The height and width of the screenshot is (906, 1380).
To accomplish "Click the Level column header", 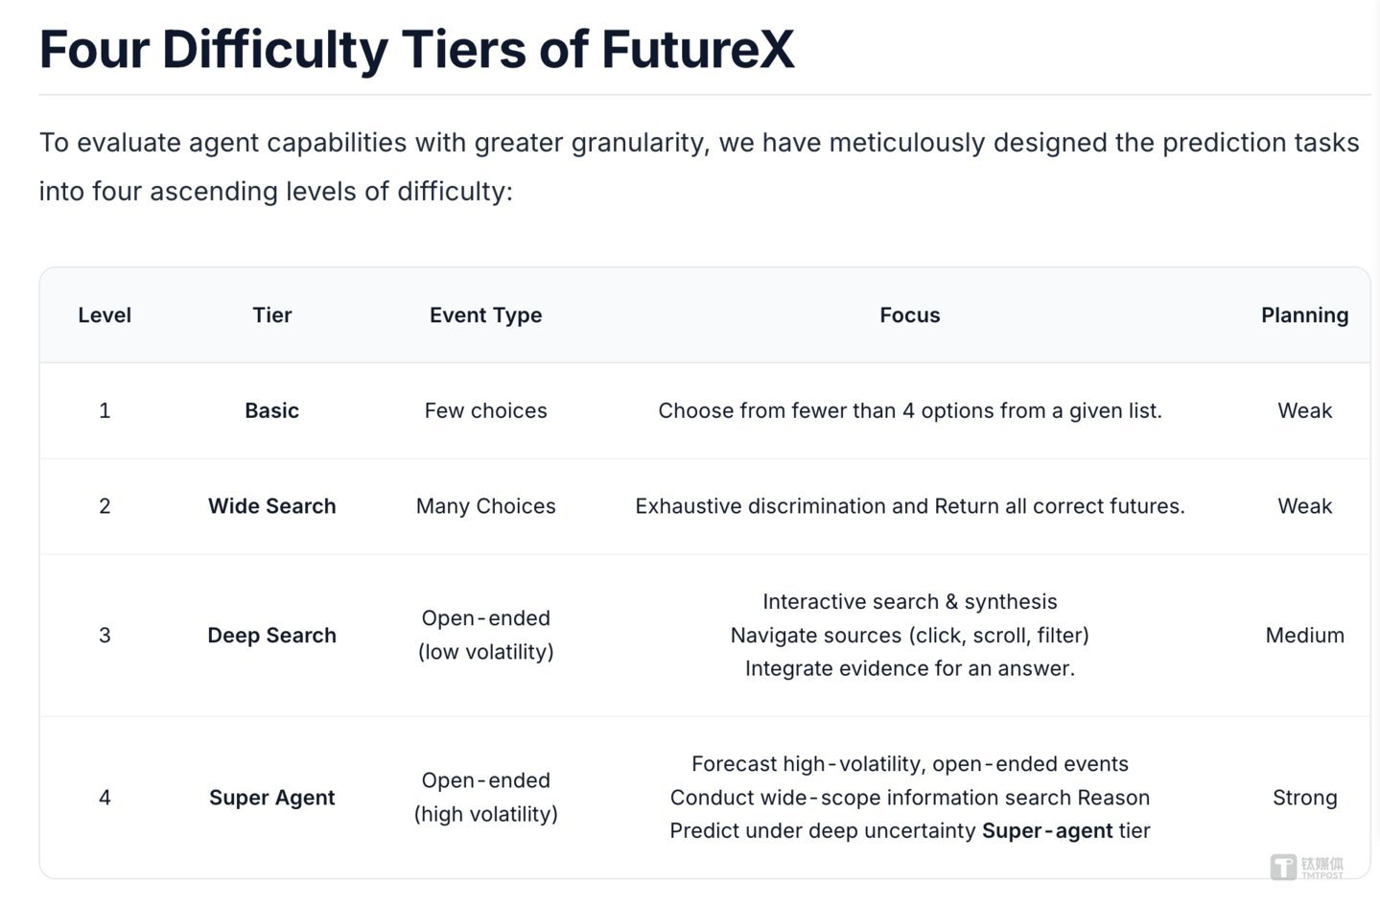I will pos(105,315).
